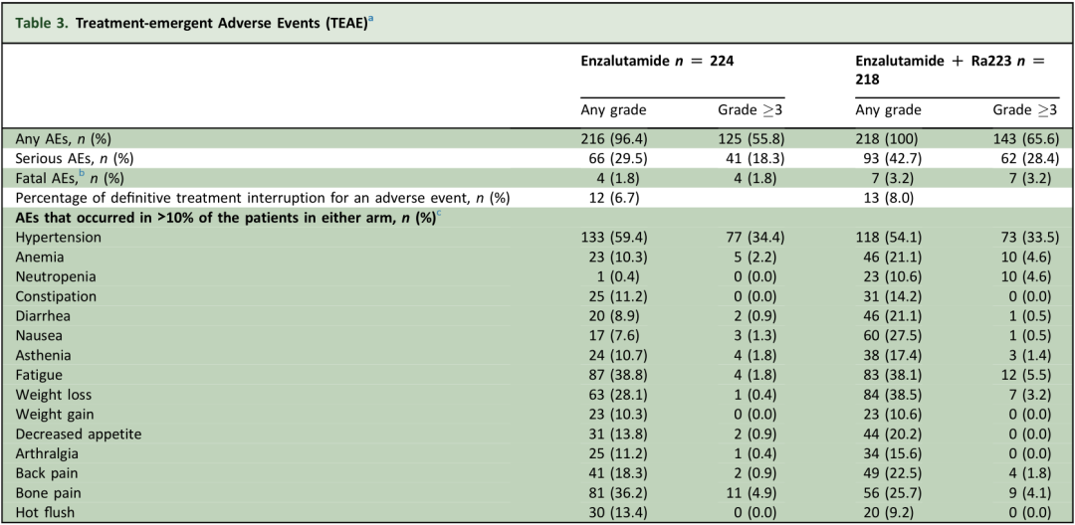Viewport: 1075px width, 525px height.
Task: Click the value '81 (36.2)' in Bone pain row
Action: click(616, 493)
